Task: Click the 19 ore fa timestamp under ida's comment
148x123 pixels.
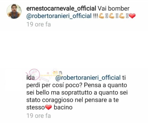Action: [39, 116]
